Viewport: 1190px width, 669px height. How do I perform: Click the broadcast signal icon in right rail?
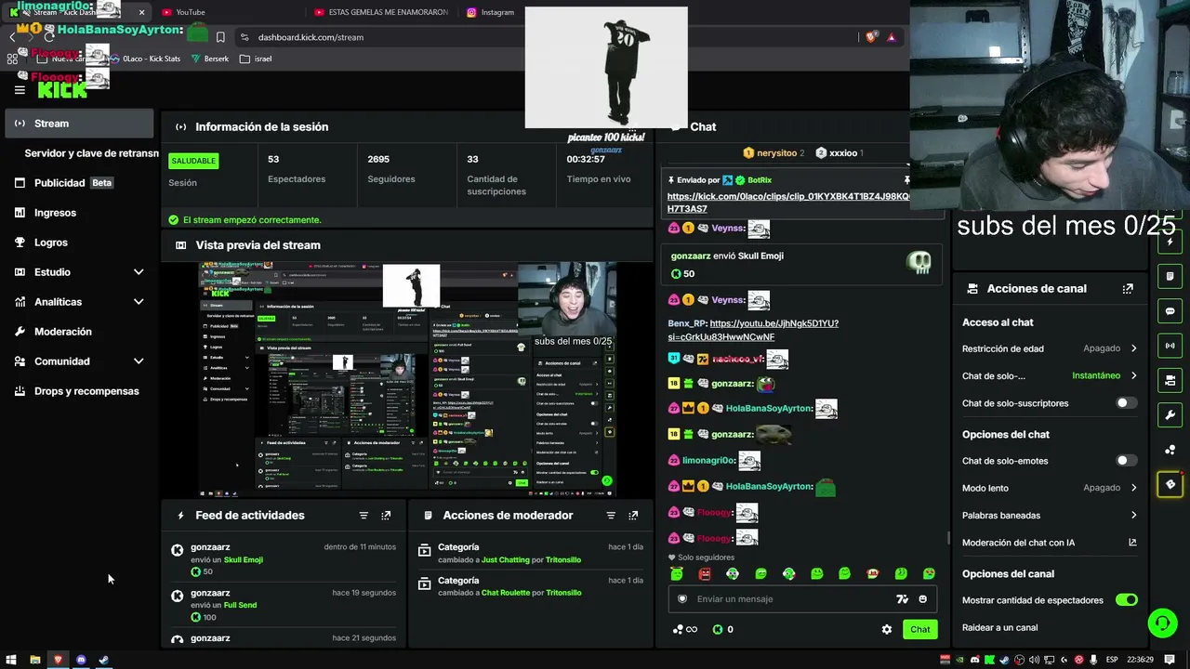pyautogui.click(x=1170, y=346)
